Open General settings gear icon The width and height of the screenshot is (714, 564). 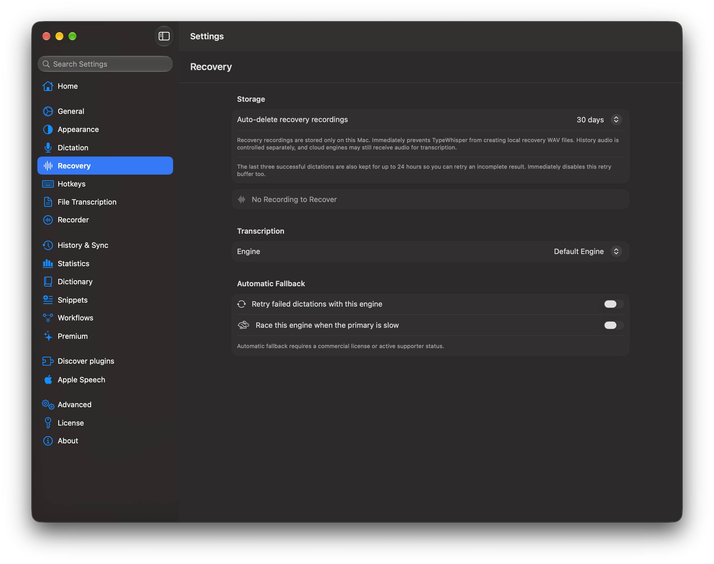(48, 111)
